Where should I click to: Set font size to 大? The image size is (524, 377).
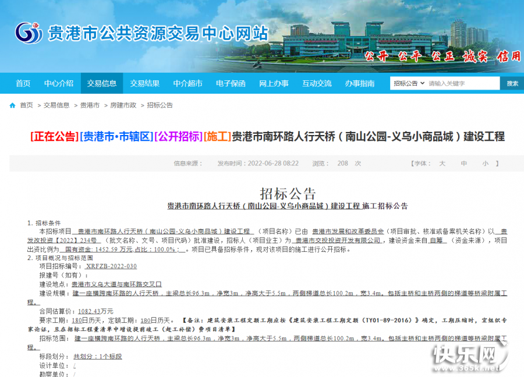pos(442,163)
